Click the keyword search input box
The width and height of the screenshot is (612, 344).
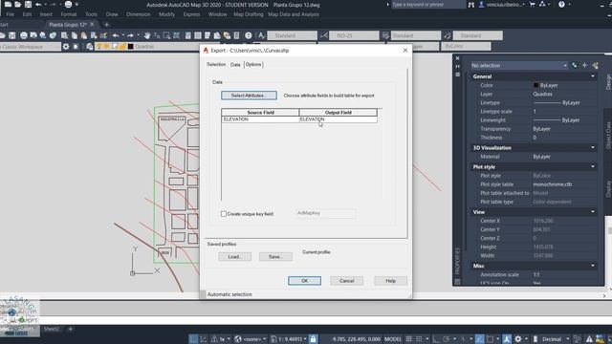pos(428,5)
